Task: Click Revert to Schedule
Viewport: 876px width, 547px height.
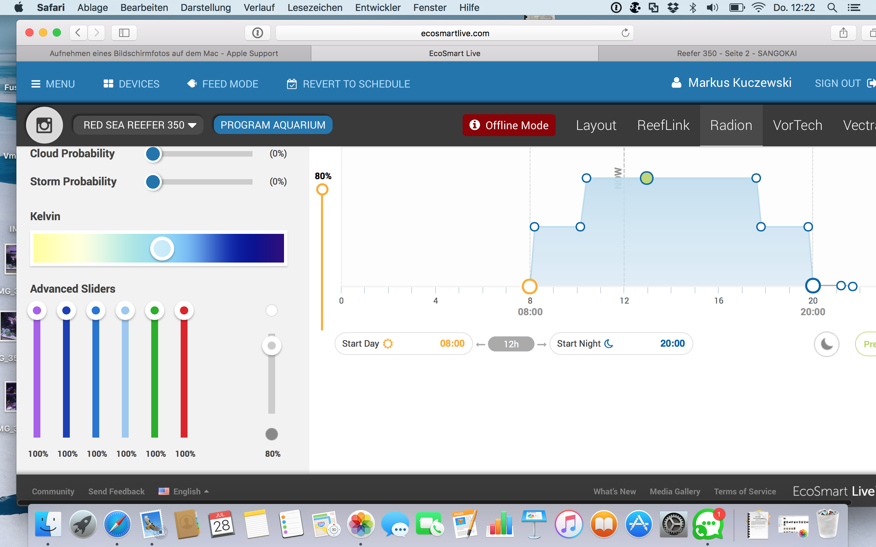Action: point(348,84)
